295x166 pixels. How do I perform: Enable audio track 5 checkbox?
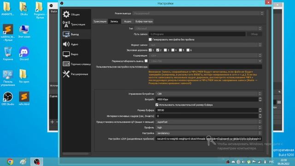coord(180,50)
